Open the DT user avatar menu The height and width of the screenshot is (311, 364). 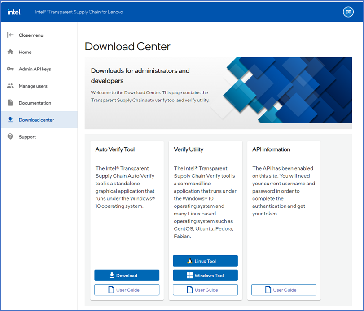click(x=348, y=12)
